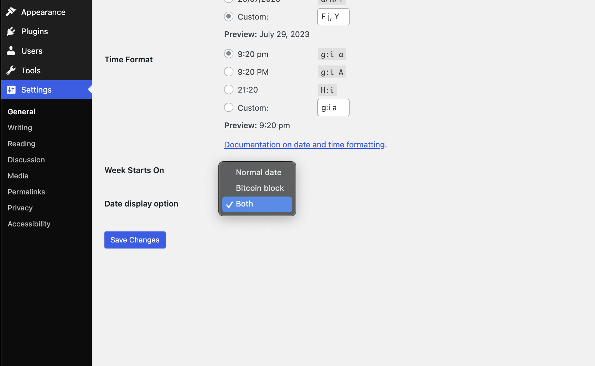The width and height of the screenshot is (595, 366).
Task: Click the Users person icon
Action: click(11, 51)
